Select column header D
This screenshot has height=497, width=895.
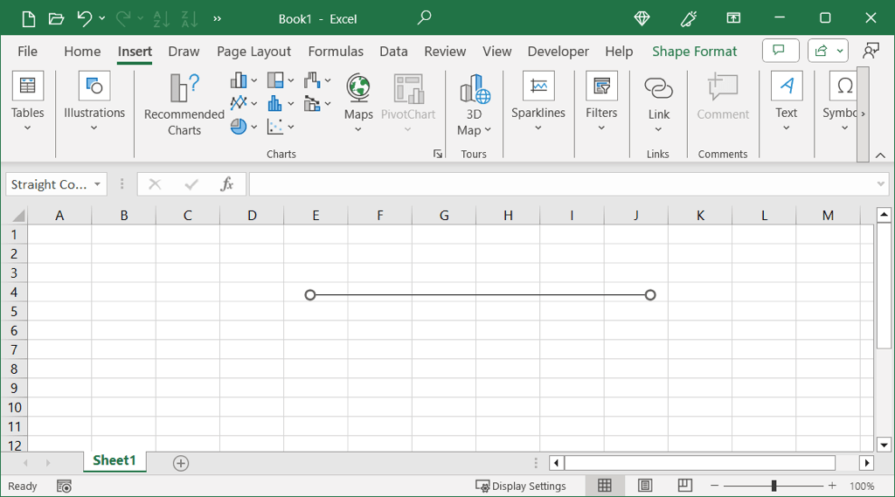click(252, 216)
